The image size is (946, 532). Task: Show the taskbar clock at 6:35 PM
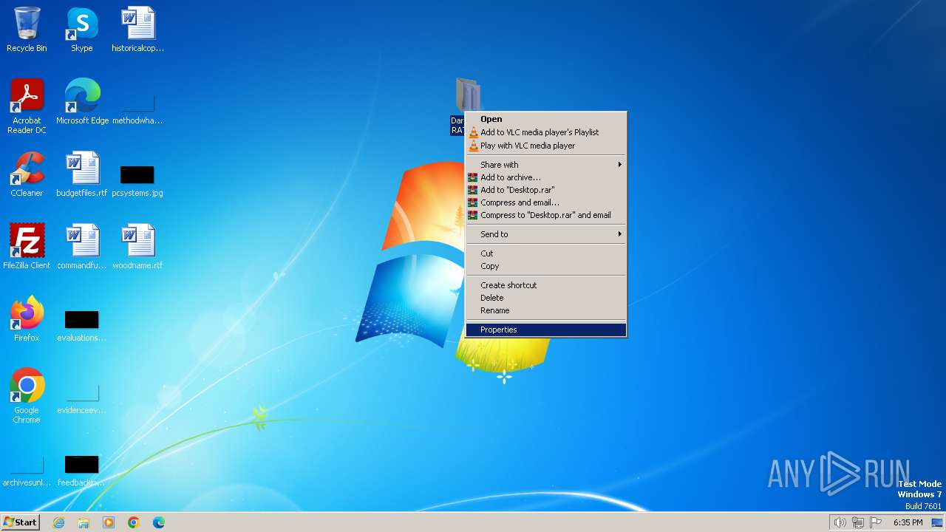click(908, 522)
